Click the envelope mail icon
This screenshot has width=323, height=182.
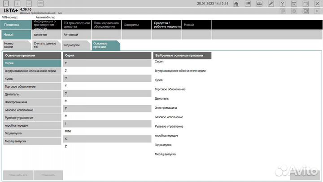click(x=306, y=11)
